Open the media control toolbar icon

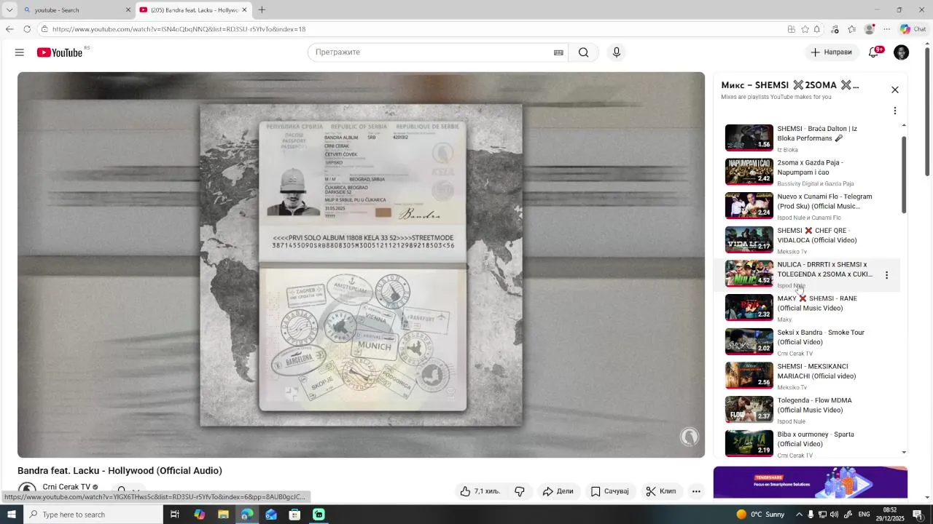pos(835,29)
